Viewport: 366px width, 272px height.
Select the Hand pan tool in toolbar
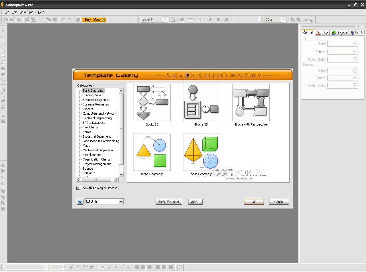tap(311, 20)
